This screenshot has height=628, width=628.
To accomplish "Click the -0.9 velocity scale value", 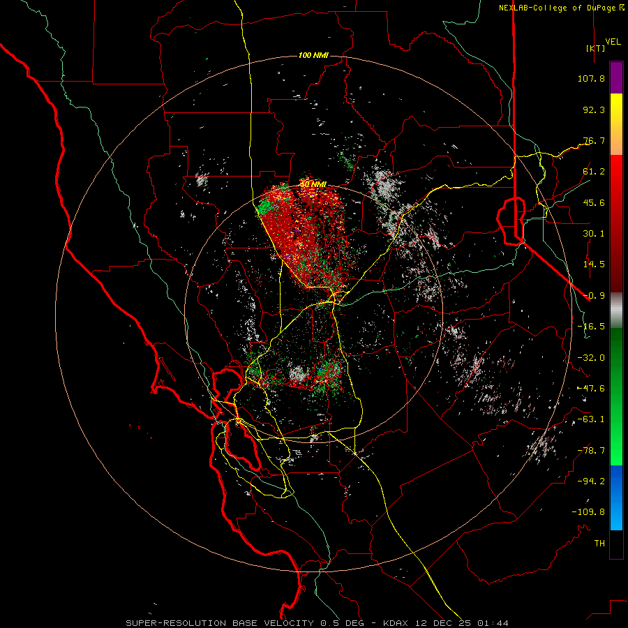I will [594, 296].
